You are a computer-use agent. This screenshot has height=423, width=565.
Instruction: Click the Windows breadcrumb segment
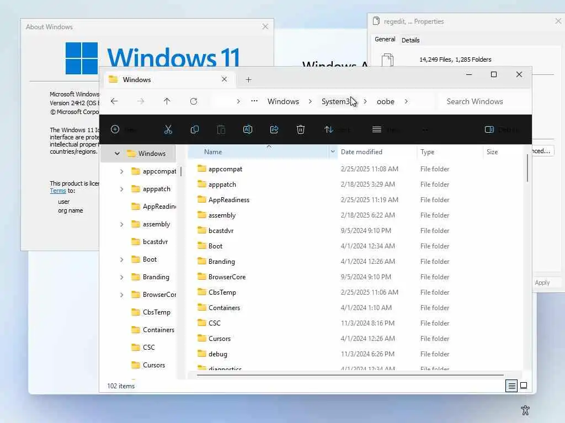[283, 101]
